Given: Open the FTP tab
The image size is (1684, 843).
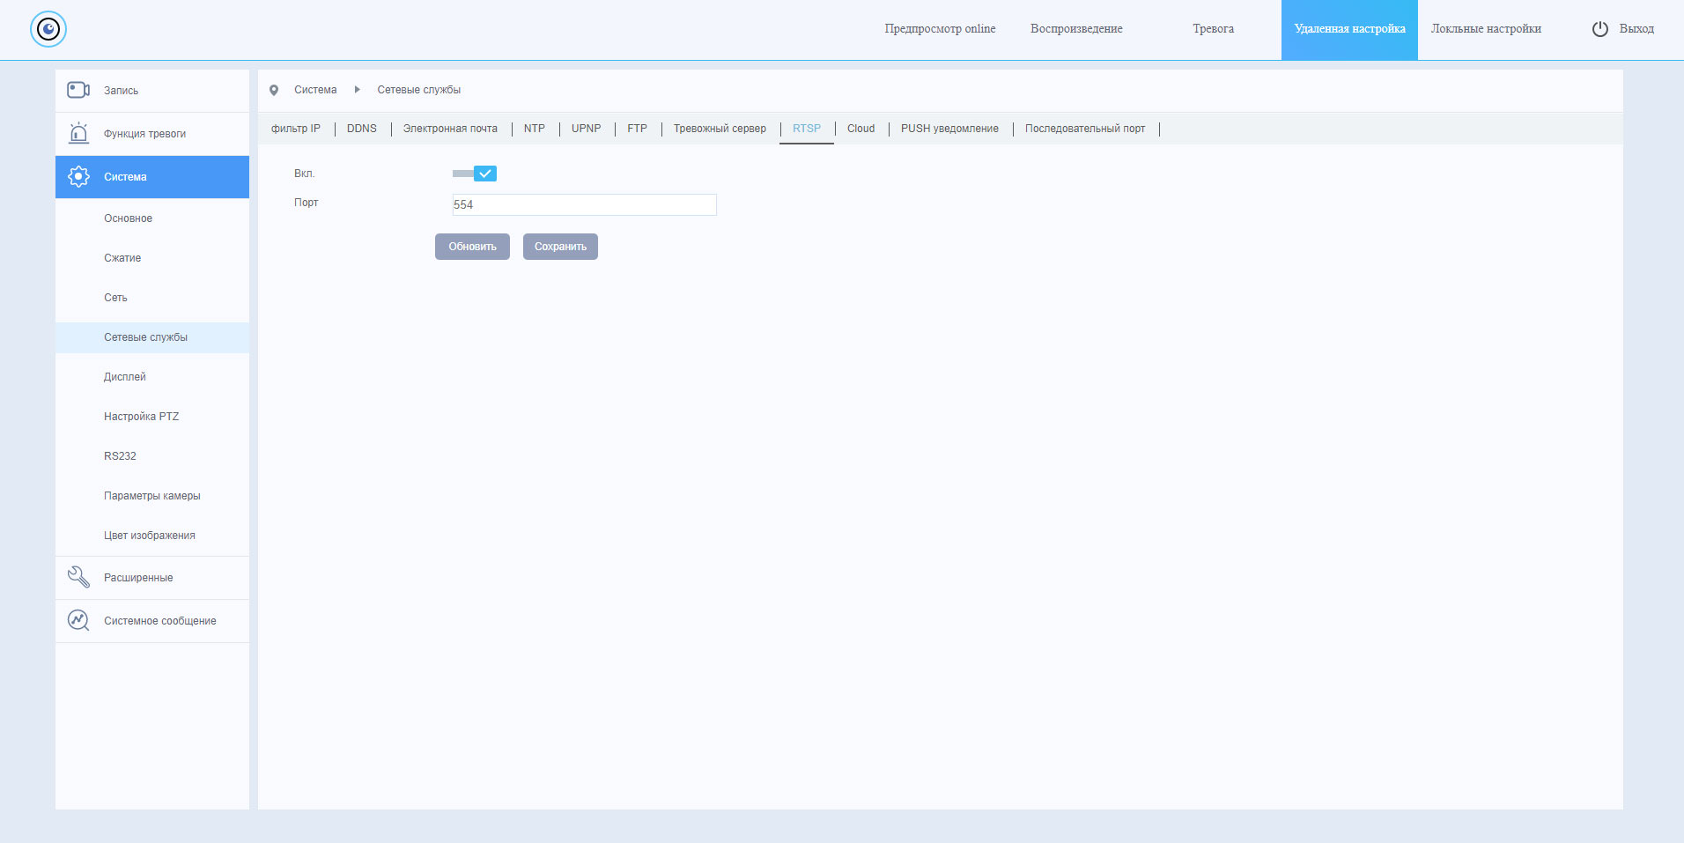Looking at the screenshot, I should (638, 129).
